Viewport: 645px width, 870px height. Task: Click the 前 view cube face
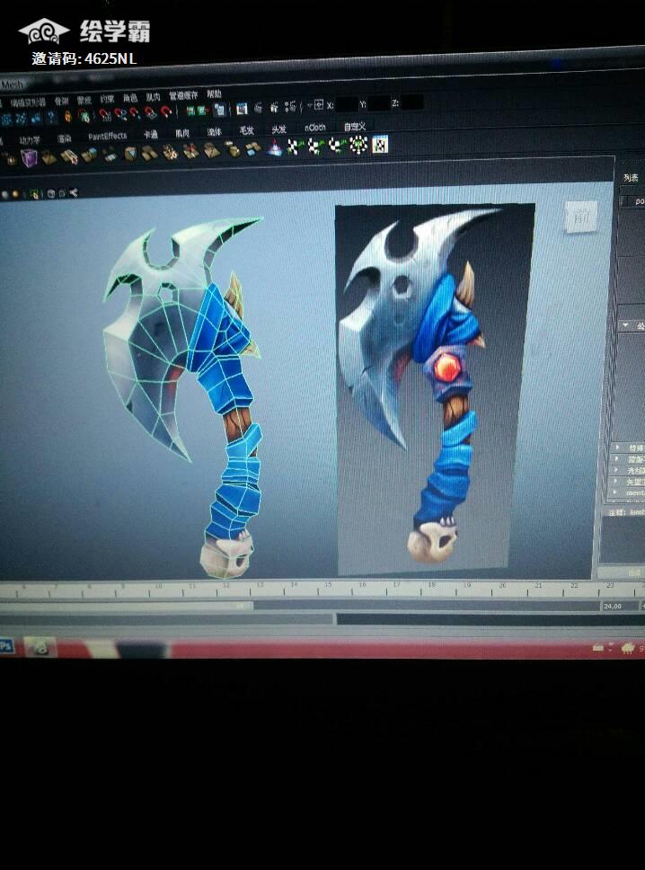[x=580, y=217]
